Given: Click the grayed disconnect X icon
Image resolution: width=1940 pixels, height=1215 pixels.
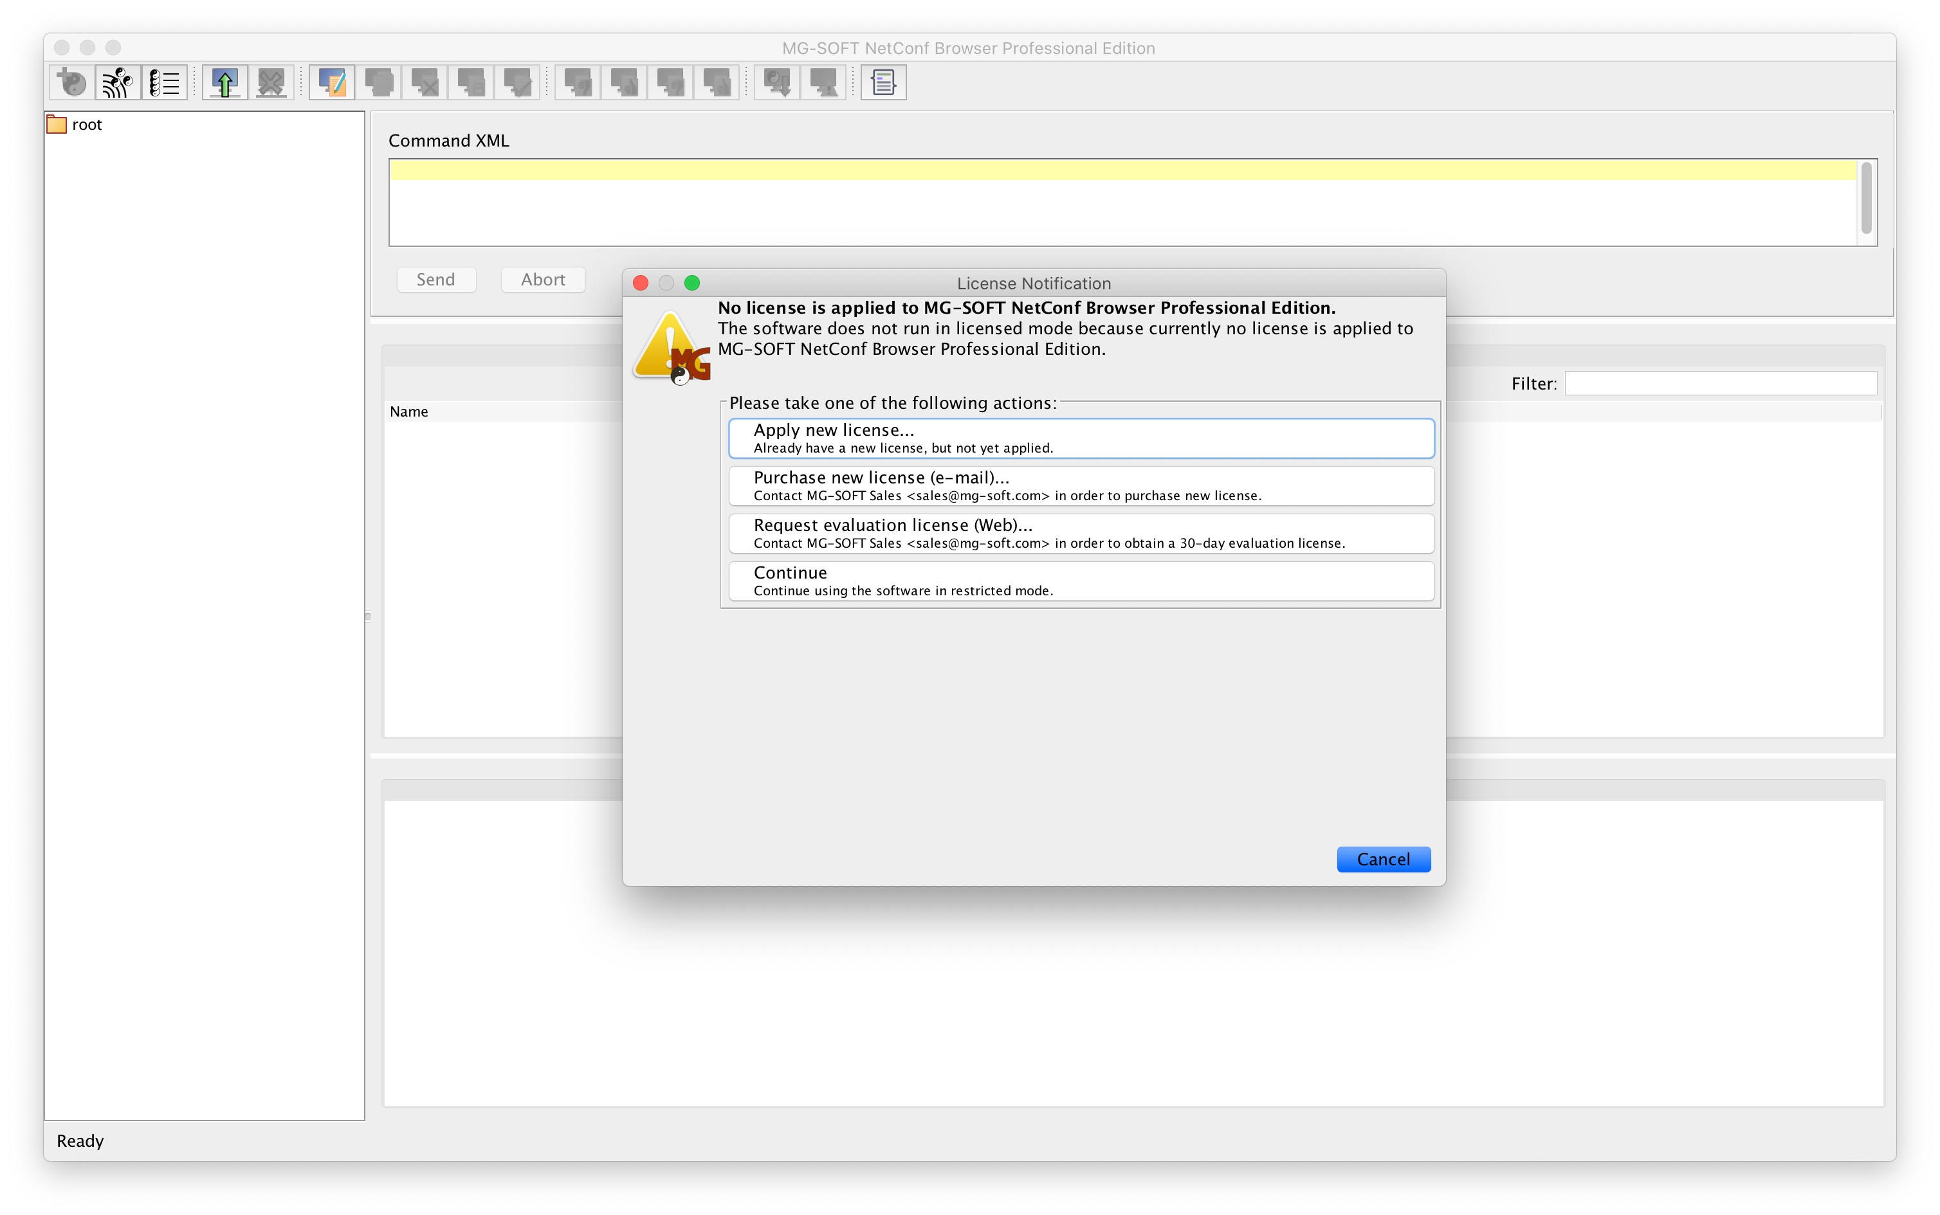Looking at the screenshot, I should 271,82.
